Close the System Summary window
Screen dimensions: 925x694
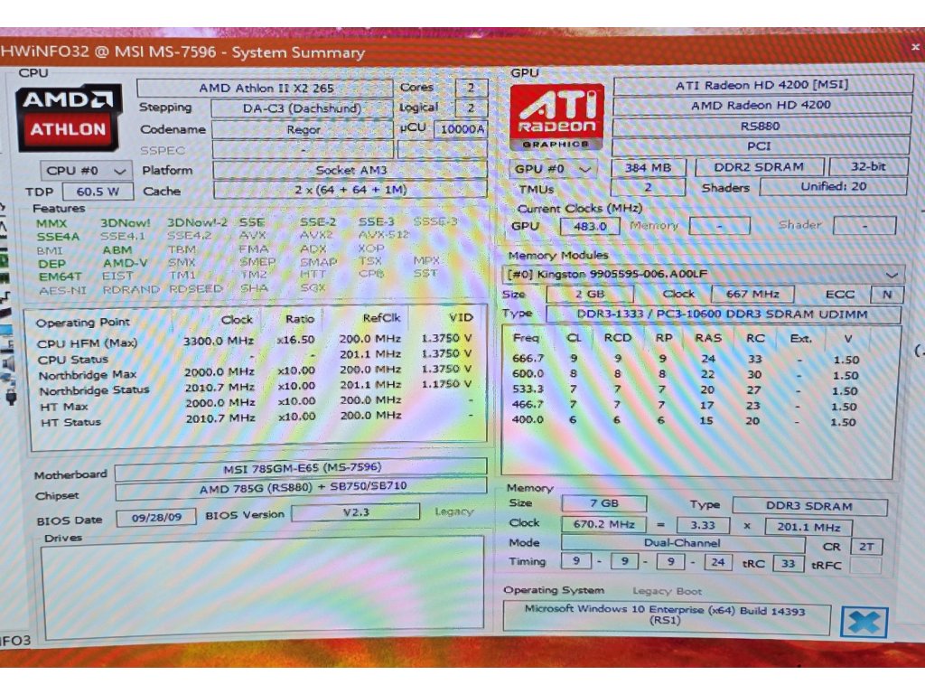point(915,47)
